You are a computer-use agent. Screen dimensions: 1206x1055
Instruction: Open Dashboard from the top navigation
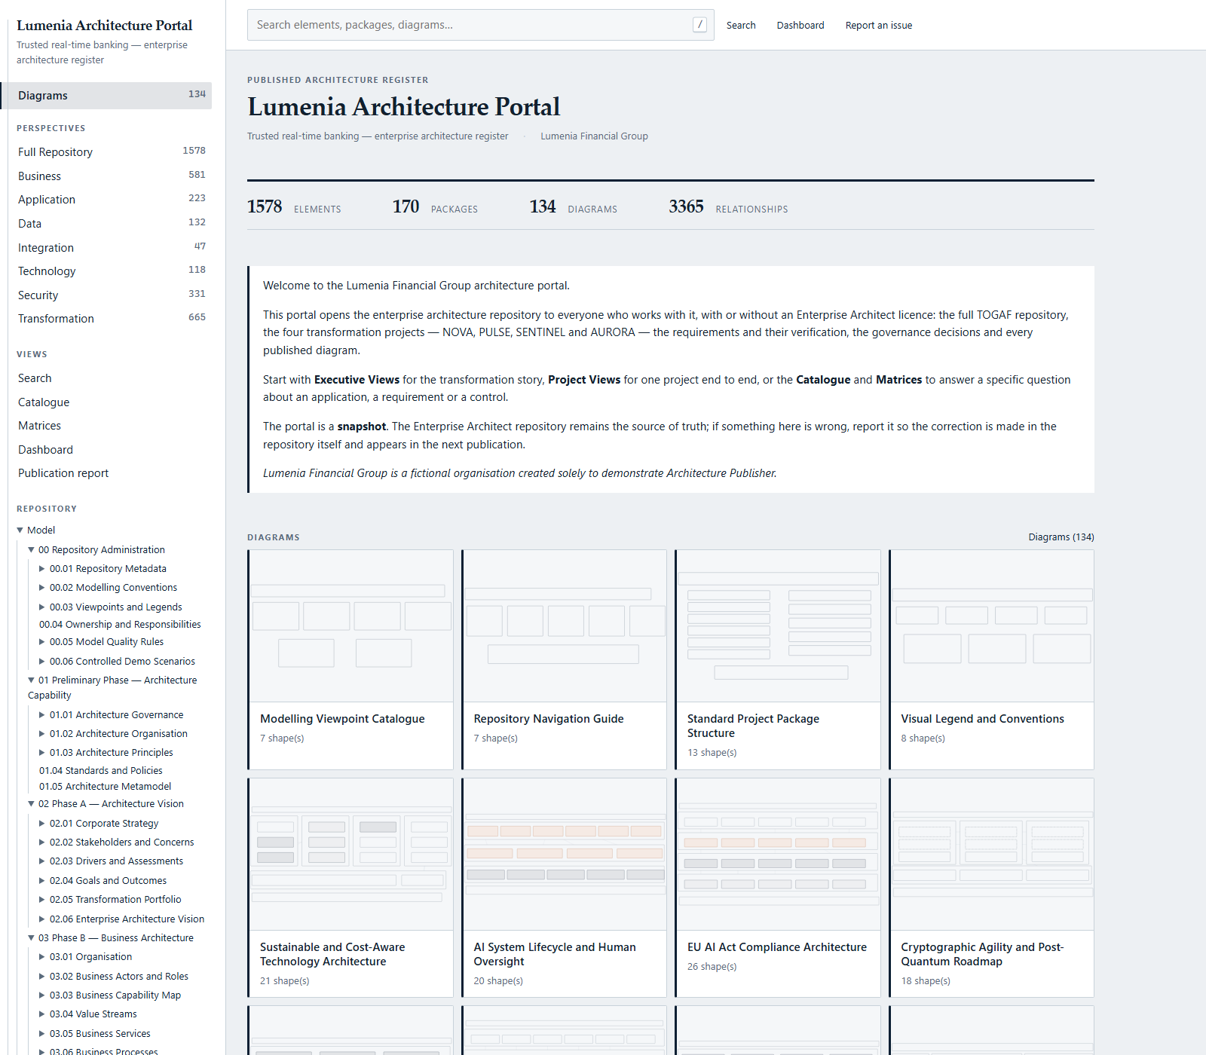point(800,25)
